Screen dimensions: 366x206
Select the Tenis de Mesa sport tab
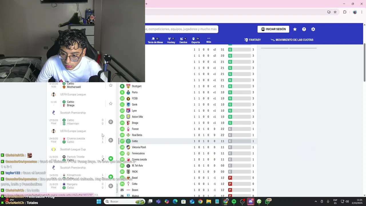(155, 40)
